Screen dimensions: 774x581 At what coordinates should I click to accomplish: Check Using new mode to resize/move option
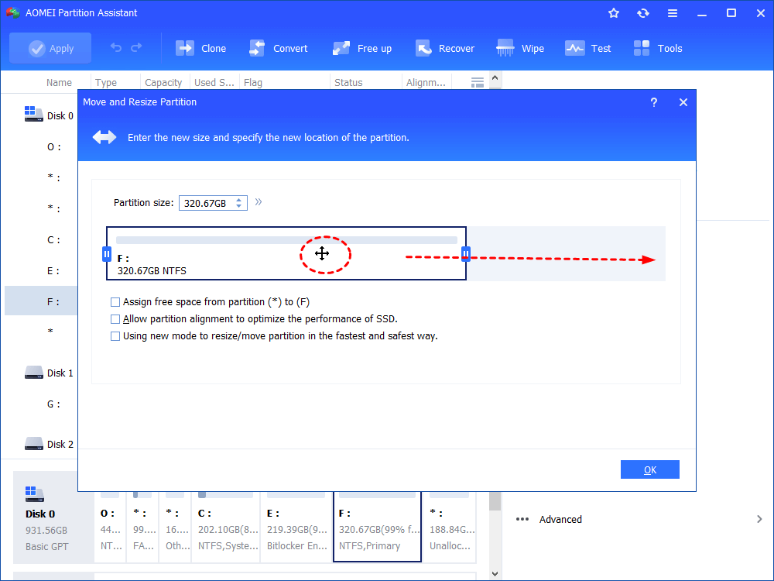[115, 336]
